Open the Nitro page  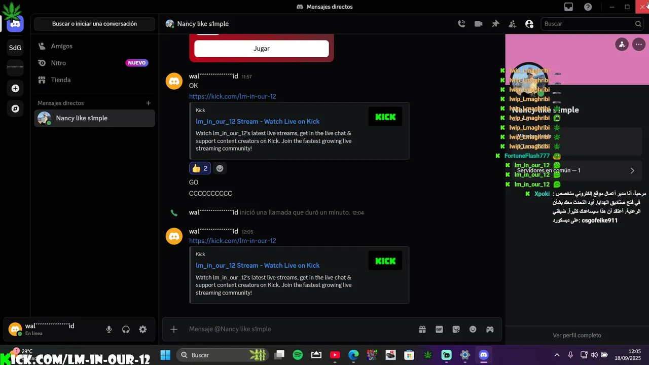point(94,63)
